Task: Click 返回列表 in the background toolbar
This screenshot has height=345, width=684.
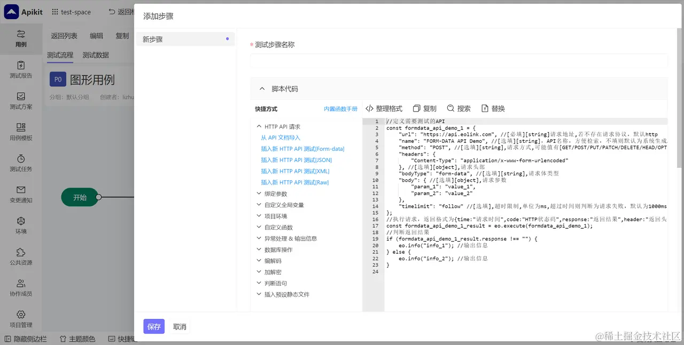Action: (64, 36)
